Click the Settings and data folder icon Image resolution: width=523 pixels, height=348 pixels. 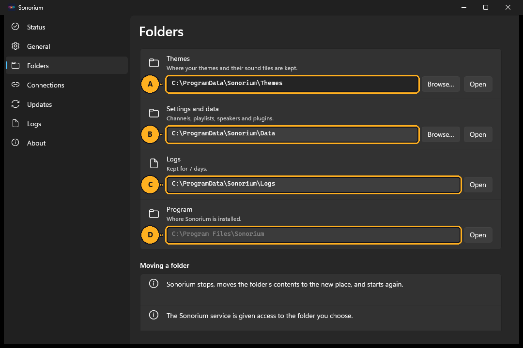(x=154, y=113)
